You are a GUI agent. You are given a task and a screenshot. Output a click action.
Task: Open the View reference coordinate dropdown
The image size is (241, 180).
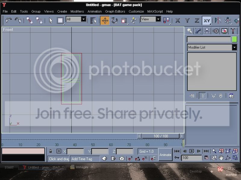pos(158,19)
